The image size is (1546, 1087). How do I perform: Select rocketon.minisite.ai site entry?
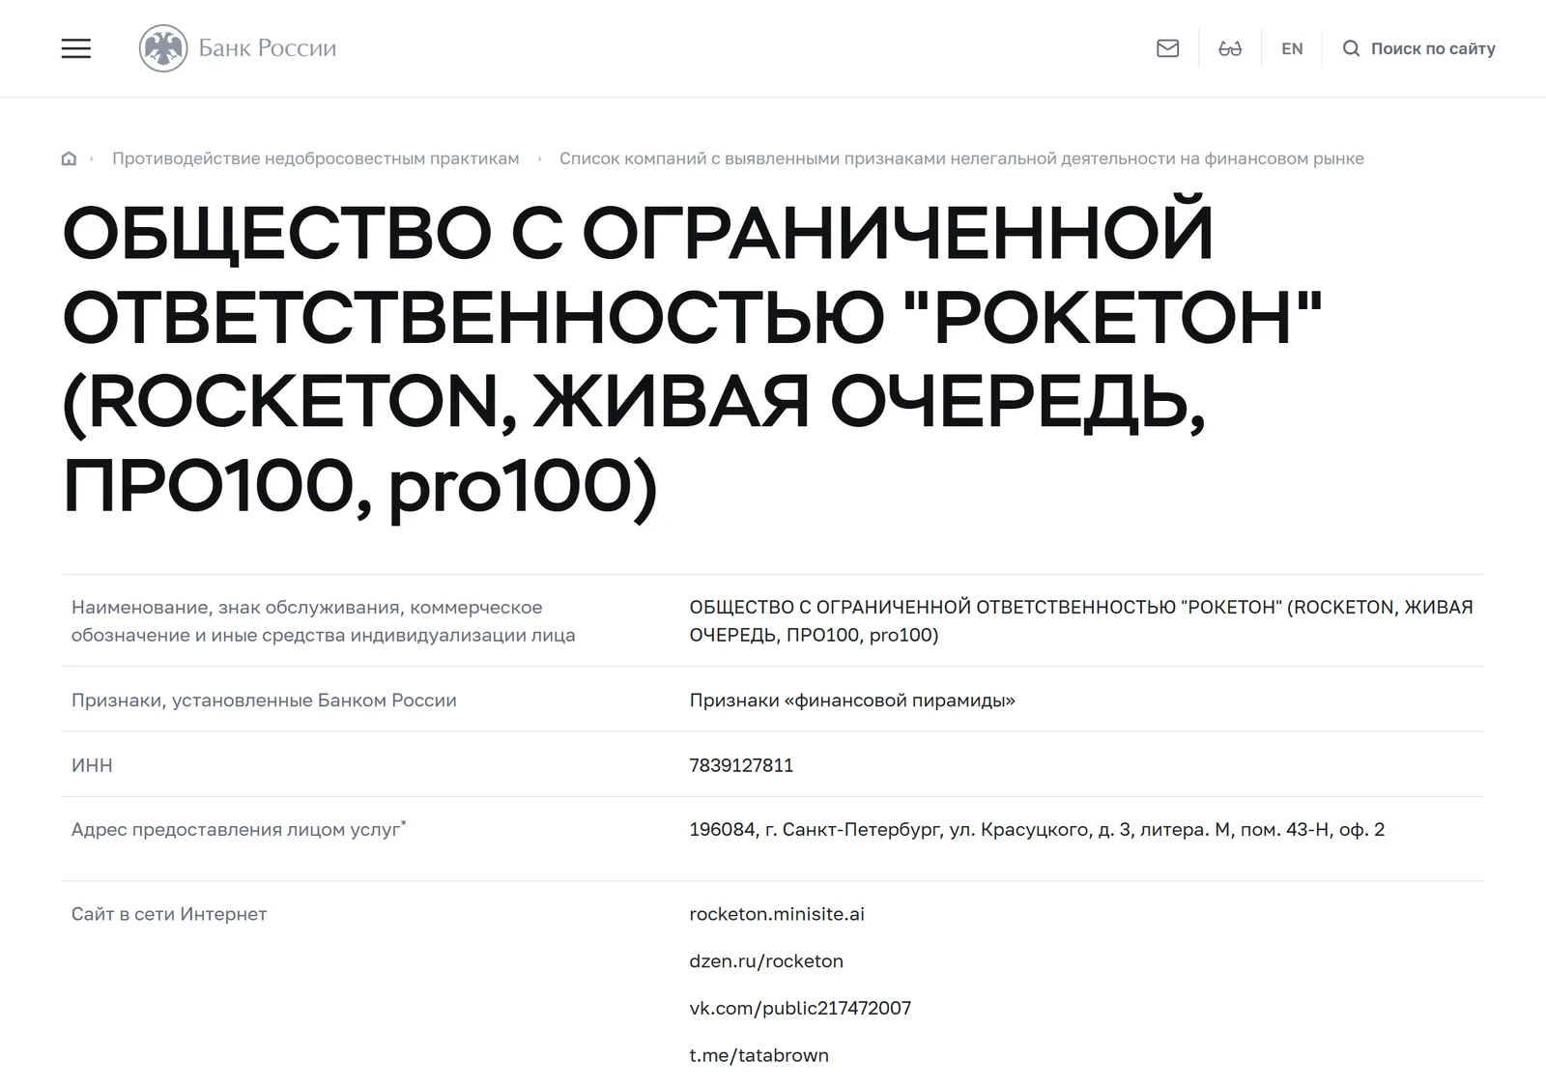pos(777,914)
